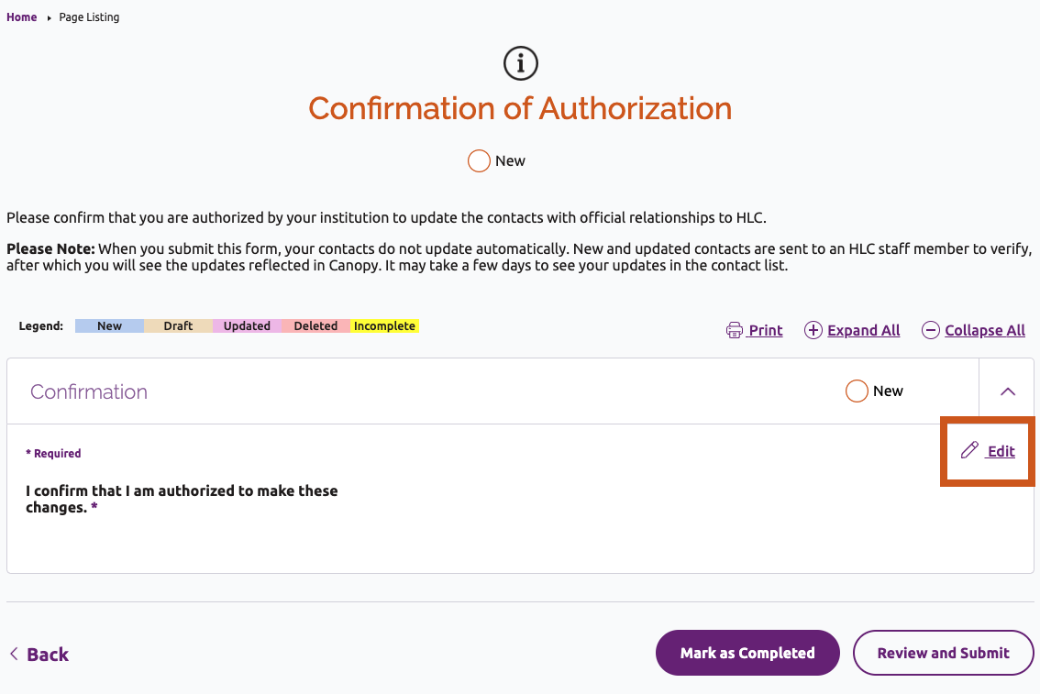
Task: Click the Confirmation section heading
Action: pos(89,391)
